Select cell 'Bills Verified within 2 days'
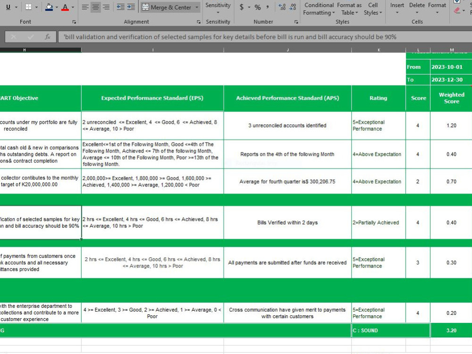The height and width of the screenshot is (354, 472). [x=287, y=222]
